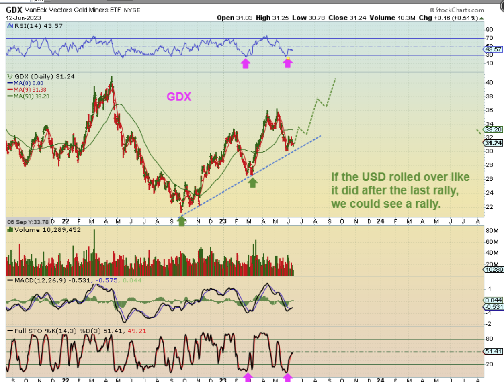504x382 pixels.
Task: Click the '80M' volume axis label
Action: pos(492,231)
